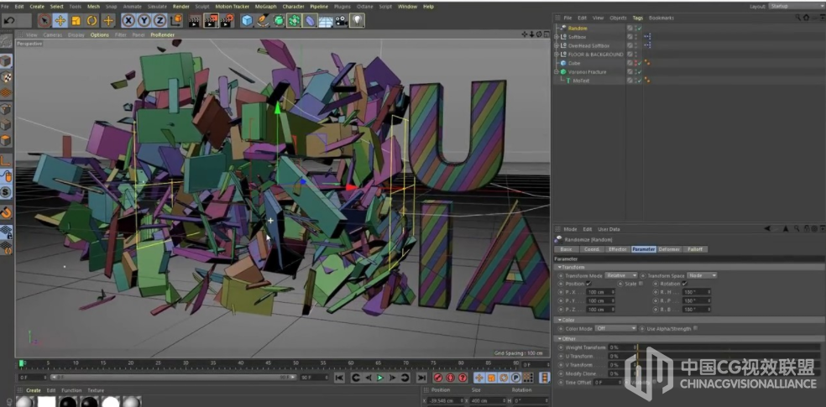The width and height of the screenshot is (826, 407).
Task: Activate the Move tool
Action: click(x=60, y=20)
